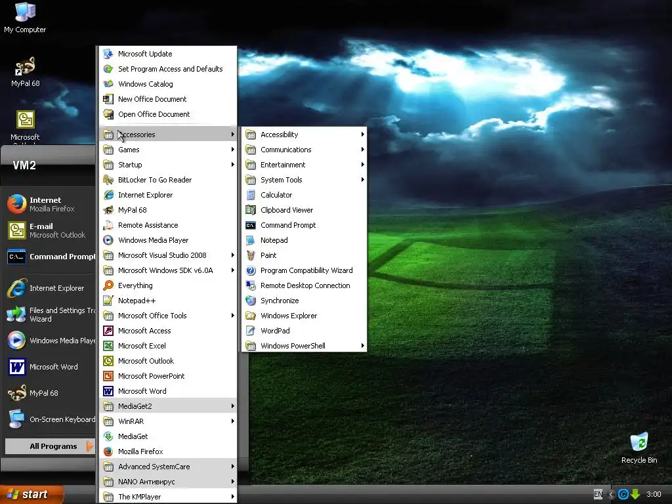Open Internet Mozilla Firefox pinned entry
This screenshot has height=504, width=672.
pyautogui.click(x=50, y=204)
